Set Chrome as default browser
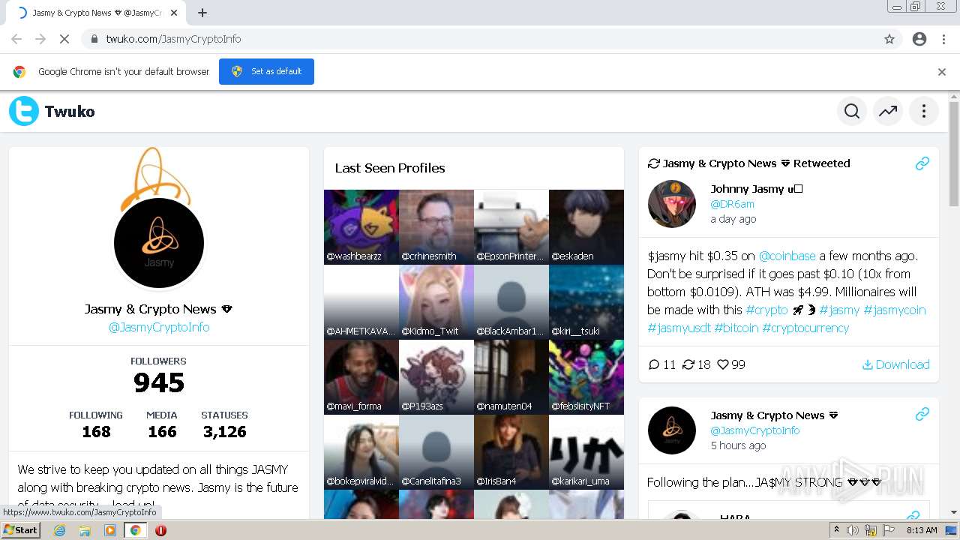This screenshot has height=540, width=960. (266, 71)
